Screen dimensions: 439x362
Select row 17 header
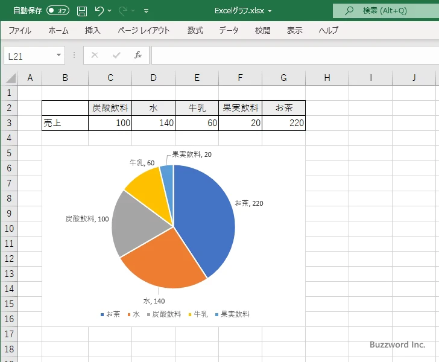point(9,334)
